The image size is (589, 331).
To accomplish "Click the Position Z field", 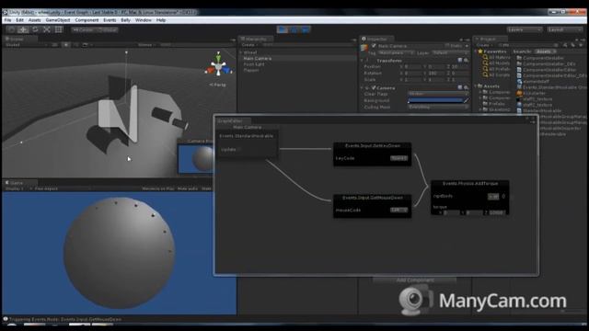I will tap(460, 66).
